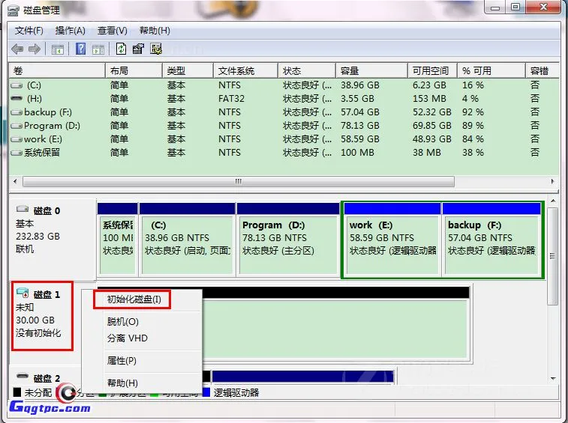
Task: Open the 文件(F) menu
Action: [x=29, y=31]
